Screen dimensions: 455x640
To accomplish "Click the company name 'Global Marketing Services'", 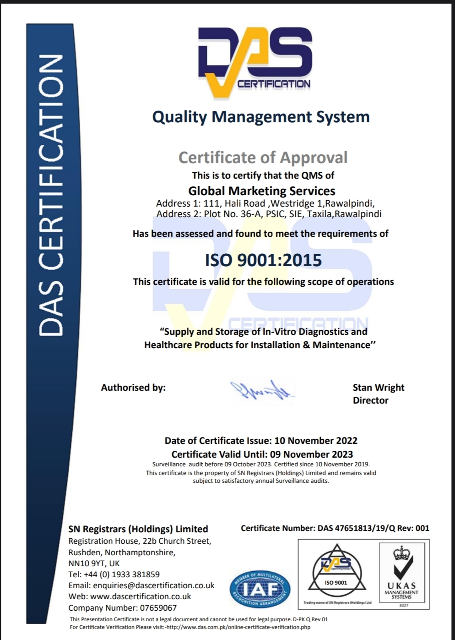I will (262, 191).
